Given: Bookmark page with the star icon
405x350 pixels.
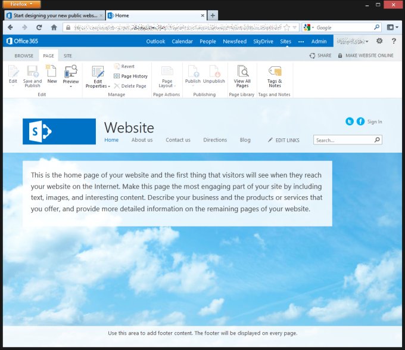Looking at the screenshot, I should 286,27.
